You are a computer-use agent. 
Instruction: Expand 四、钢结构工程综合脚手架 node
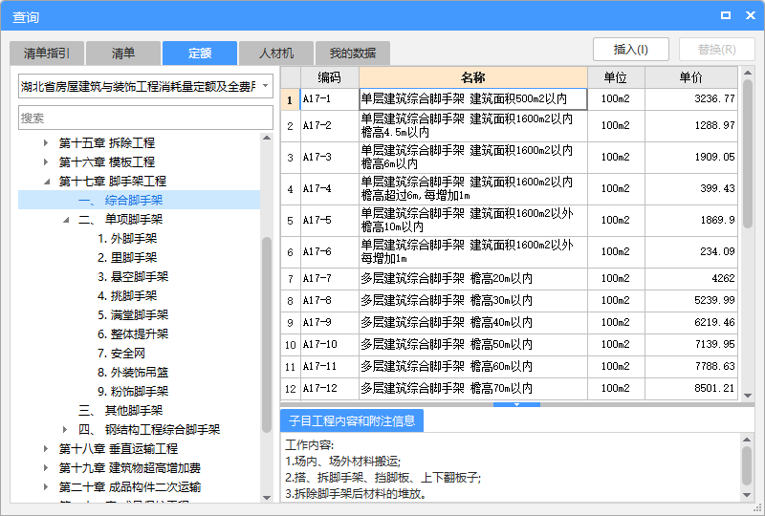point(65,430)
